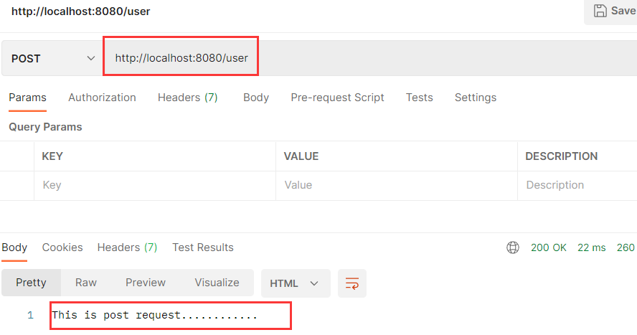Click the globe network icon in response bar
This screenshot has height=335, width=637.
(x=513, y=247)
